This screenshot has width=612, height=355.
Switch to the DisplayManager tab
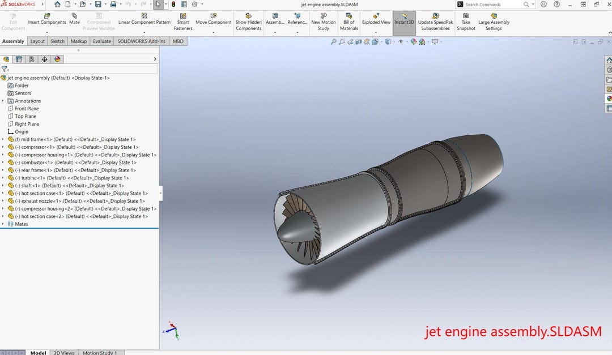pos(57,59)
